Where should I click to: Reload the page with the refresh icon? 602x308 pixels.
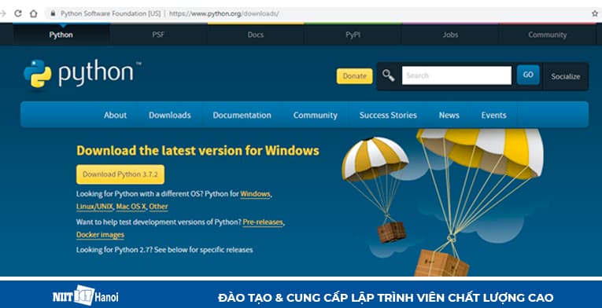click(17, 13)
